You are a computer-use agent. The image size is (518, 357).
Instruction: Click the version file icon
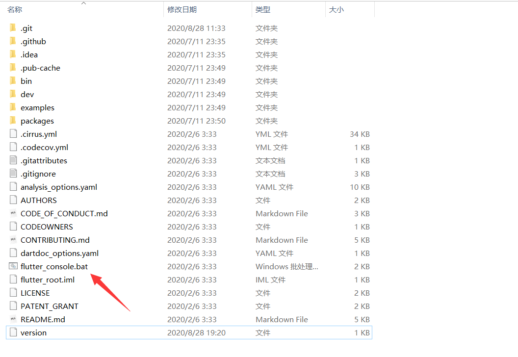[x=13, y=332]
